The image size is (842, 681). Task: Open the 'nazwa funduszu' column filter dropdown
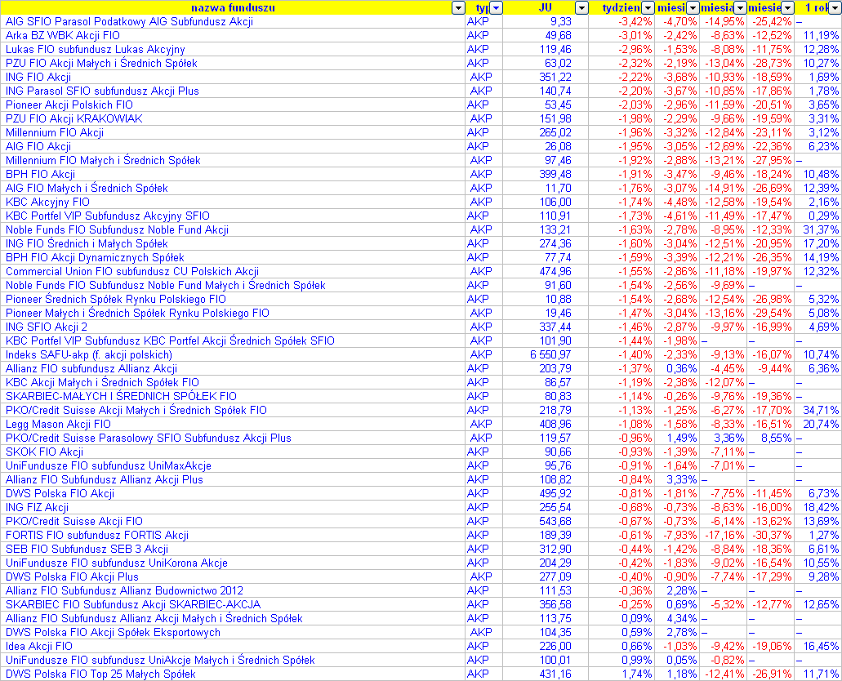[458, 8]
